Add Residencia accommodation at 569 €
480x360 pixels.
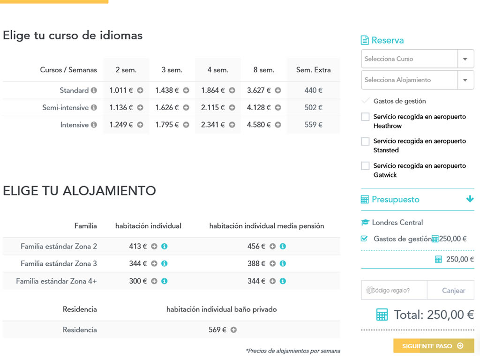tap(233, 330)
